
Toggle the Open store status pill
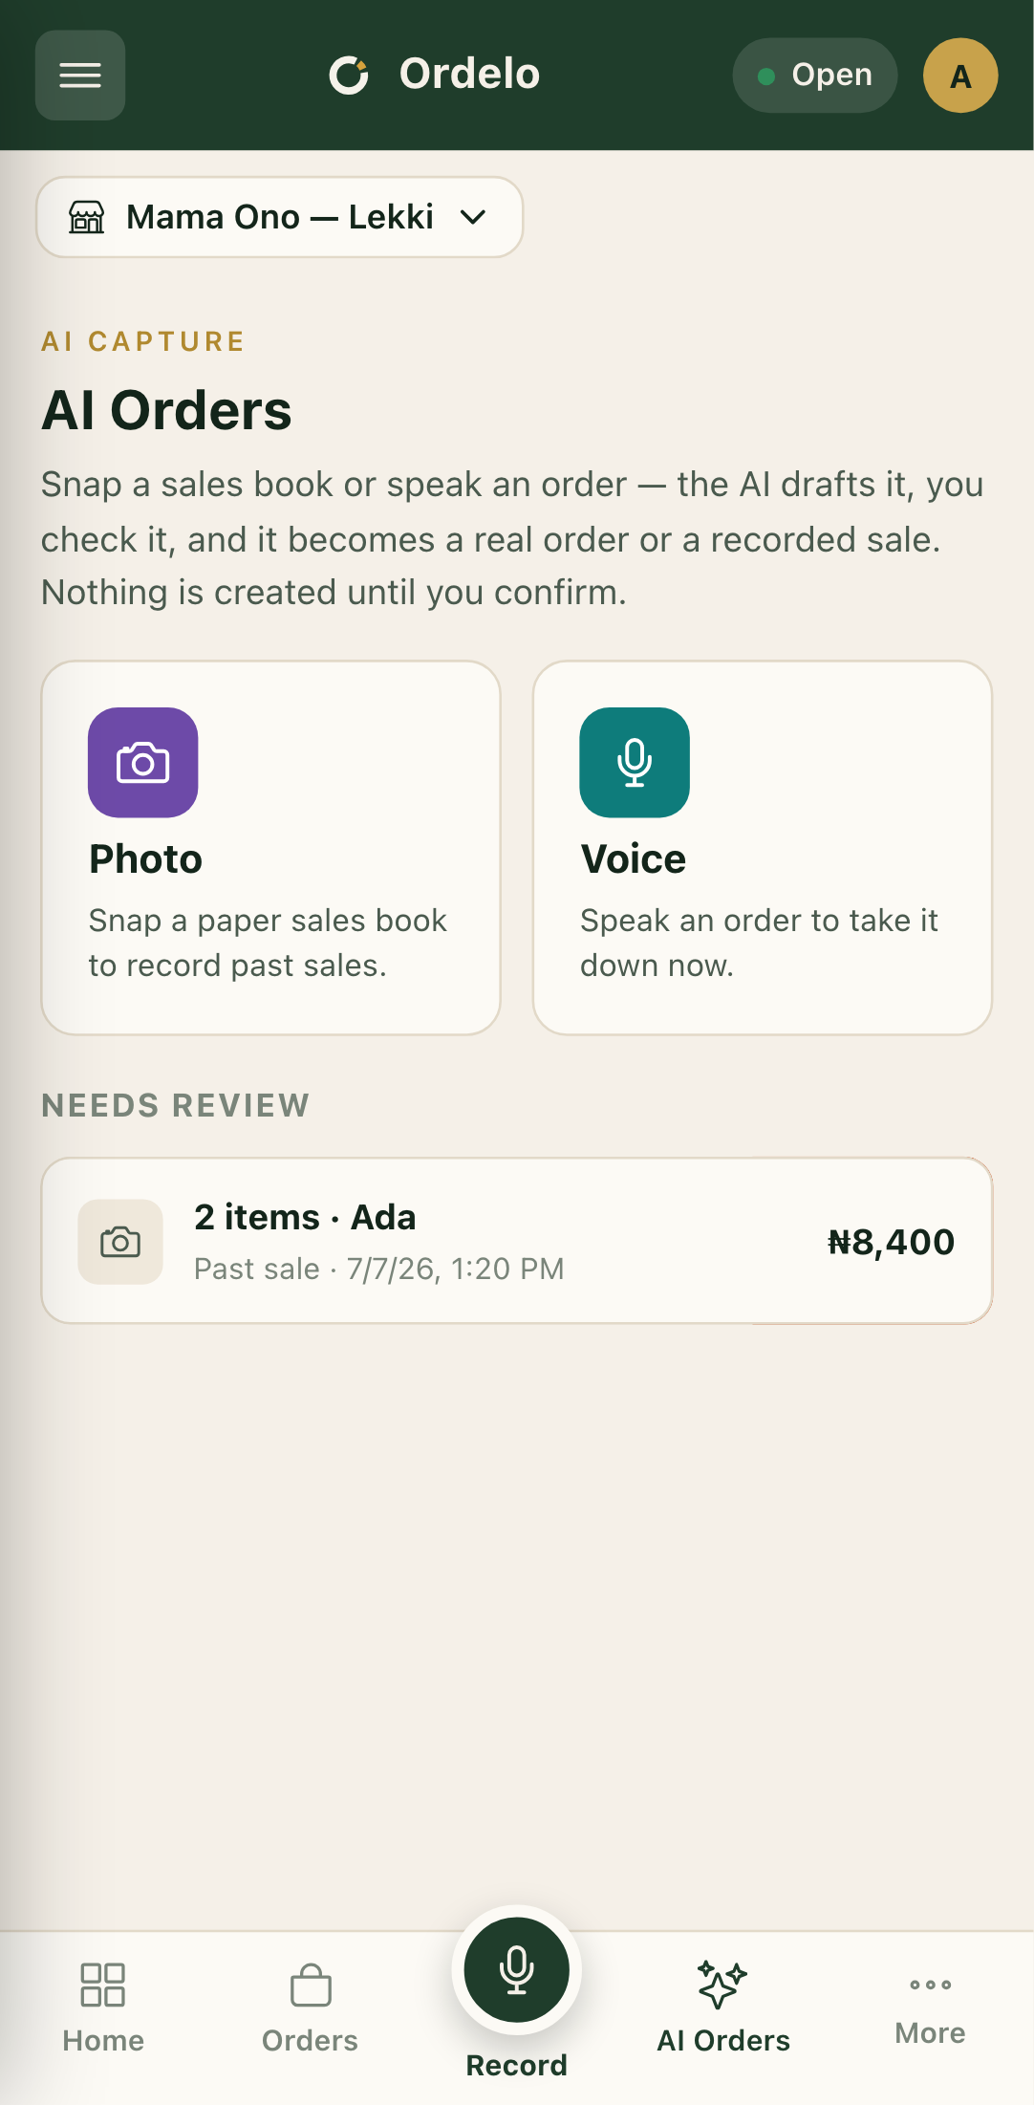[x=815, y=76]
